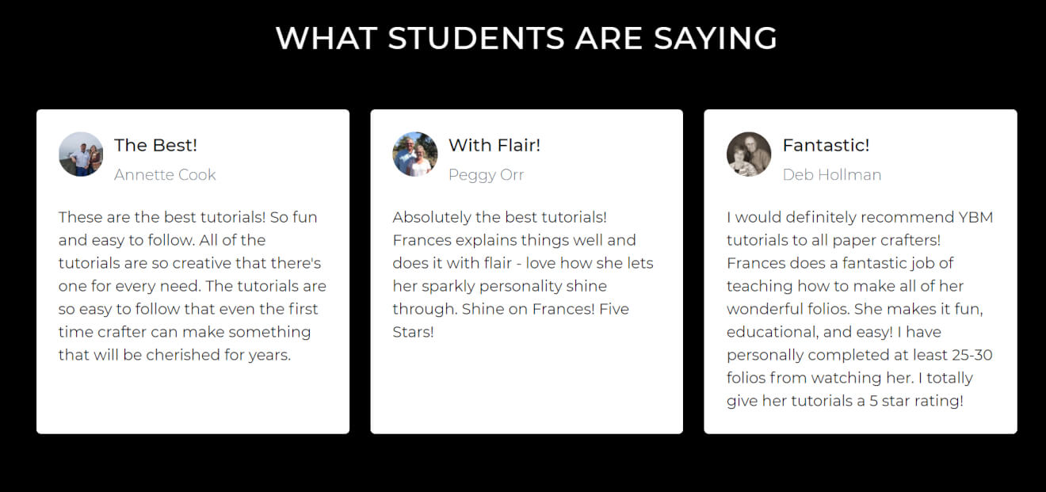Click the blank area of Annette's testimonial card

pyautogui.click(x=193, y=400)
